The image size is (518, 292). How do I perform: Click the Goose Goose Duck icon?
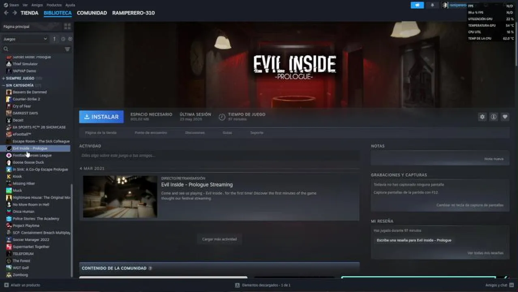tap(9, 162)
